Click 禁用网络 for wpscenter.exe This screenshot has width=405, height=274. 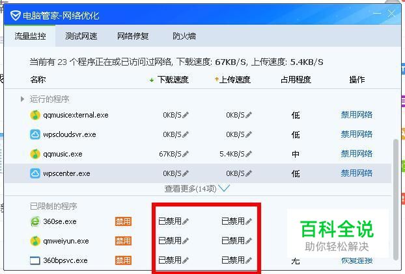coord(356,173)
